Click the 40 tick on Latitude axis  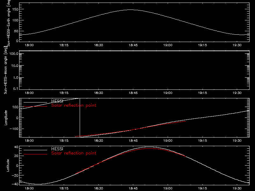(16, 147)
